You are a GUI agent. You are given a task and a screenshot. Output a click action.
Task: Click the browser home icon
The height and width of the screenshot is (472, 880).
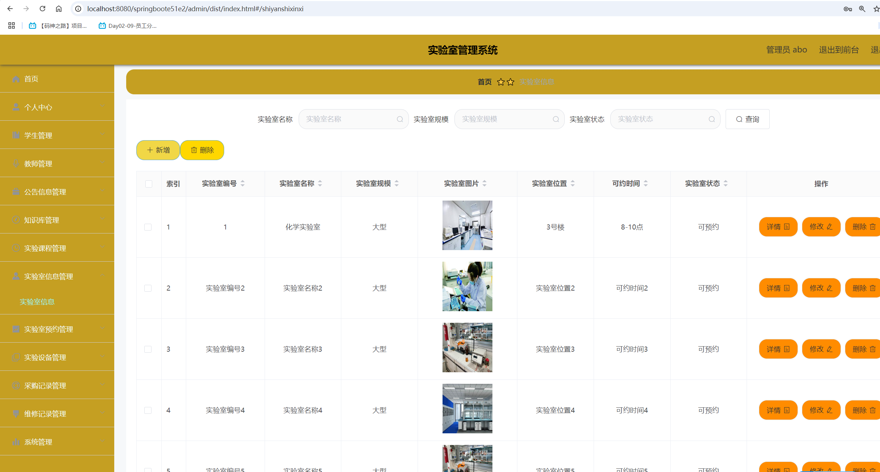pyautogui.click(x=59, y=9)
